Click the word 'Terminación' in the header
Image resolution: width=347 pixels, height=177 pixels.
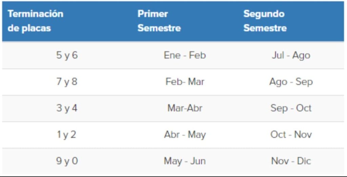click(35, 14)
